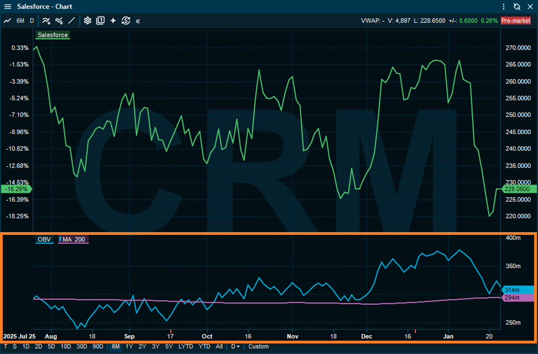Screen dimensions: 538x354
Task: Select the All time range
Action: 219,346
